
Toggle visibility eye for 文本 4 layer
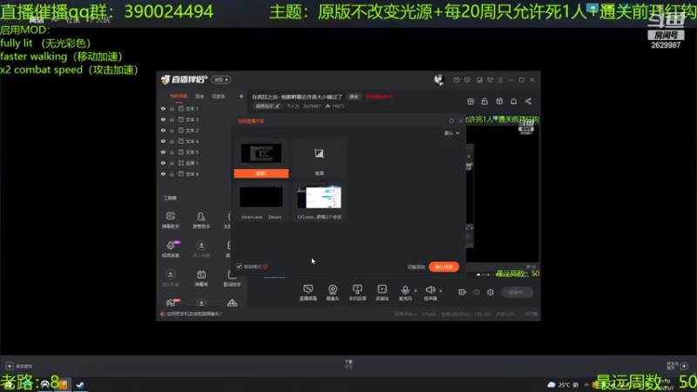(x=163, y=141)
